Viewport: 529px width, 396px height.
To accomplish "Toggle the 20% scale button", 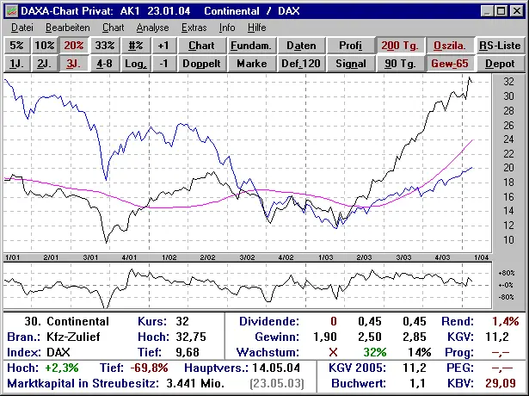I will 74,46.
